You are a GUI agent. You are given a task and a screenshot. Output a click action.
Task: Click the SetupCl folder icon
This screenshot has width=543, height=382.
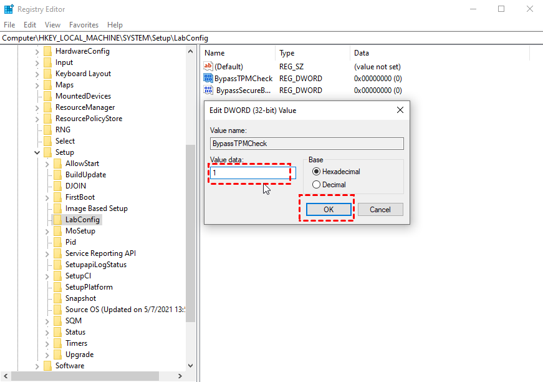point(58,276)
